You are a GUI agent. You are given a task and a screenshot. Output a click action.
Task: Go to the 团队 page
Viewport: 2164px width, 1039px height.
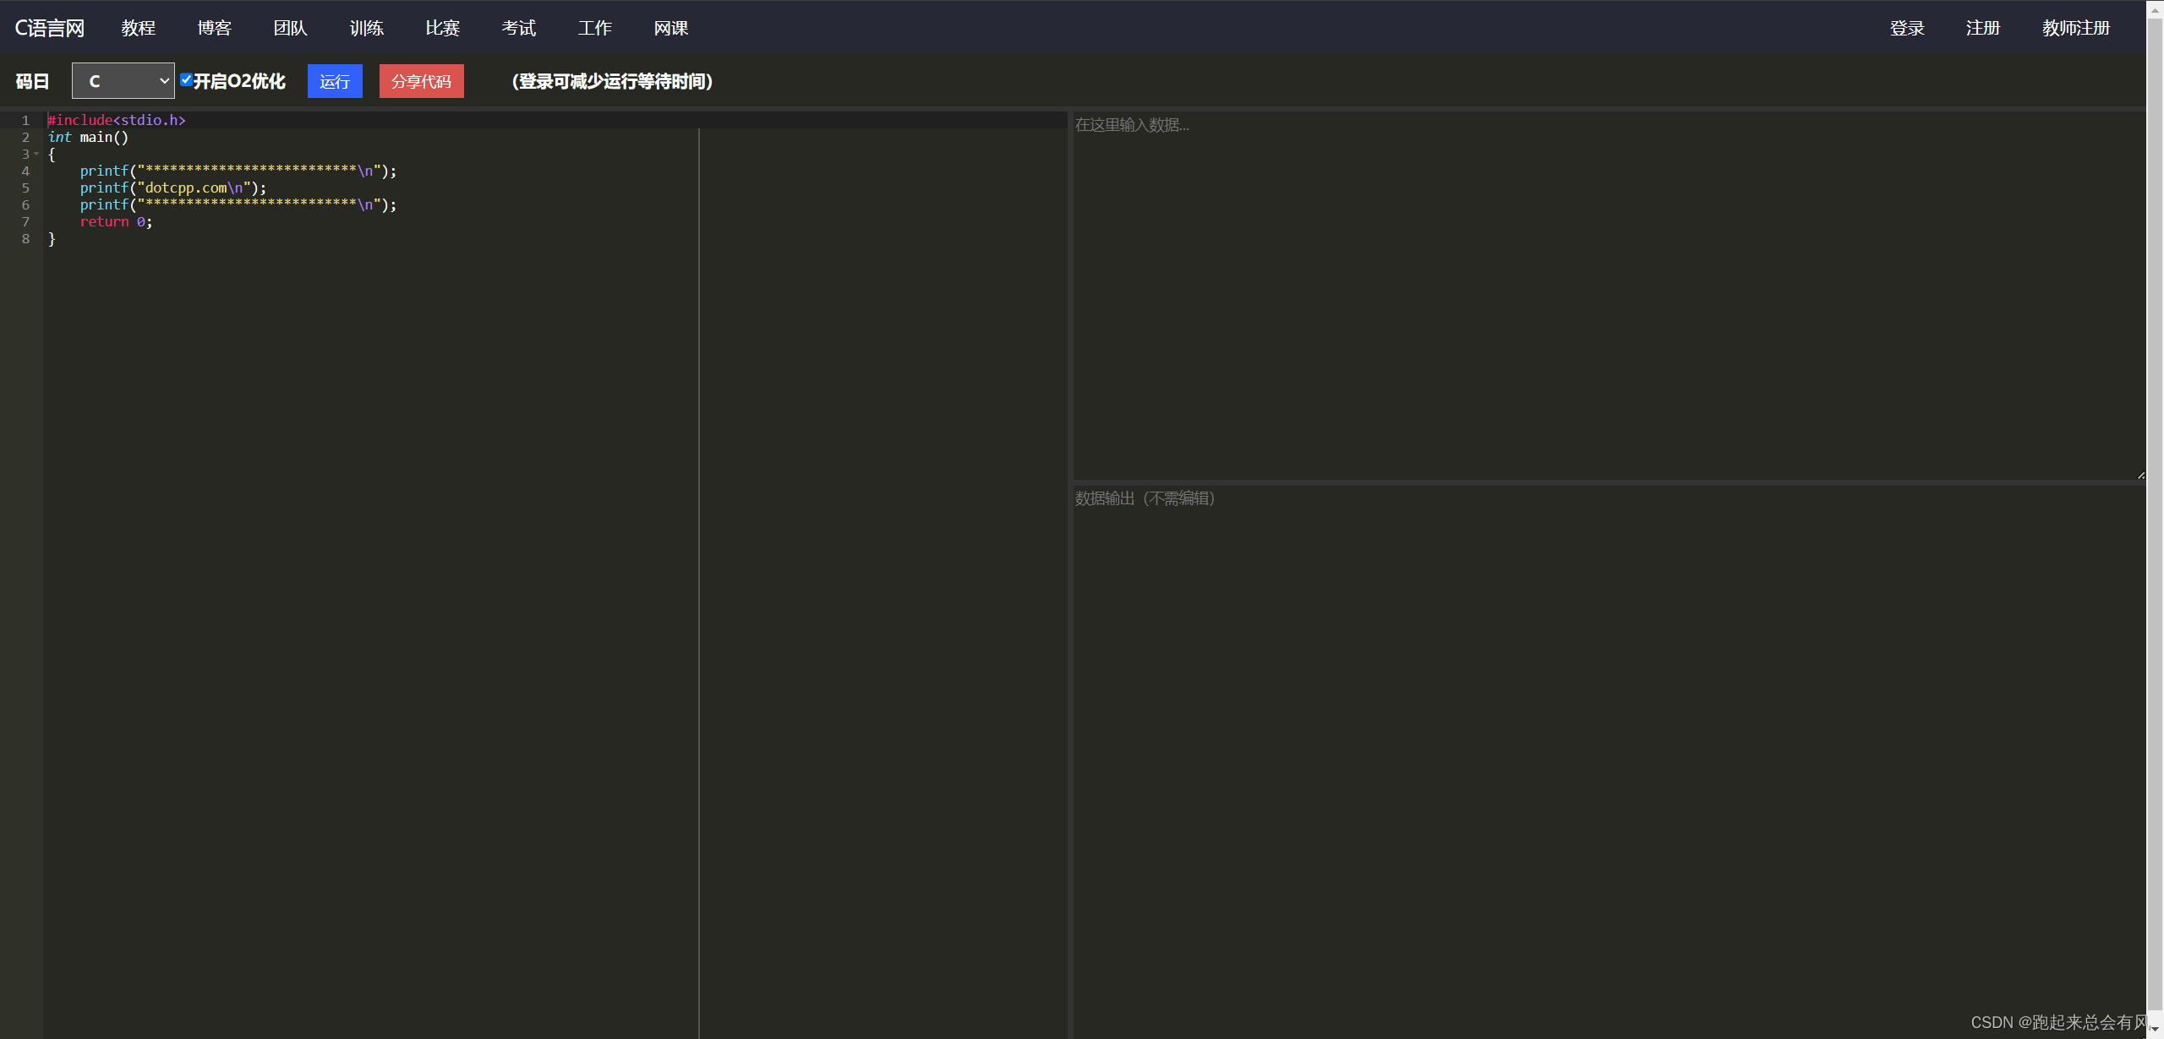pos(291,28)
